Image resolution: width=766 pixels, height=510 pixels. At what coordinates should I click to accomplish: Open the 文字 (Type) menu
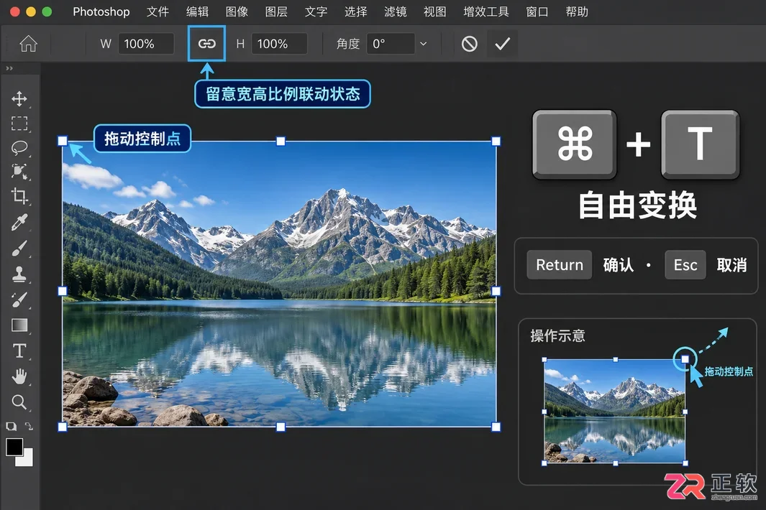pyautogui.click(x=316, y=11)
